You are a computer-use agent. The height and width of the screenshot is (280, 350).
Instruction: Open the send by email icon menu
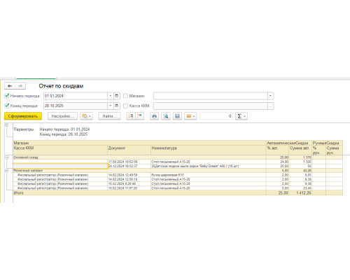pyautogui.click(x=190, y=116)
